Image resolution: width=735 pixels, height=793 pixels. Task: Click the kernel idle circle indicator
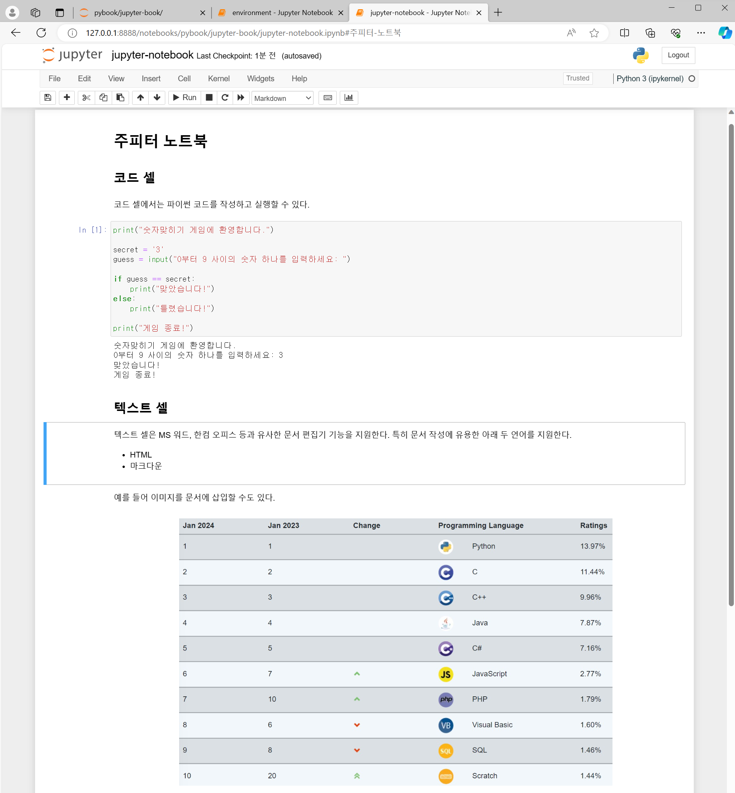pyautogui.click(x=691, y=78)
